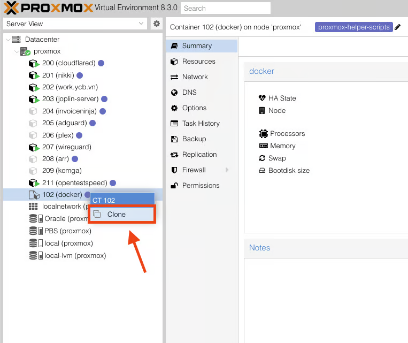
Task: Click the tag dot on 203 (joplin-server)
Action: 104,99
